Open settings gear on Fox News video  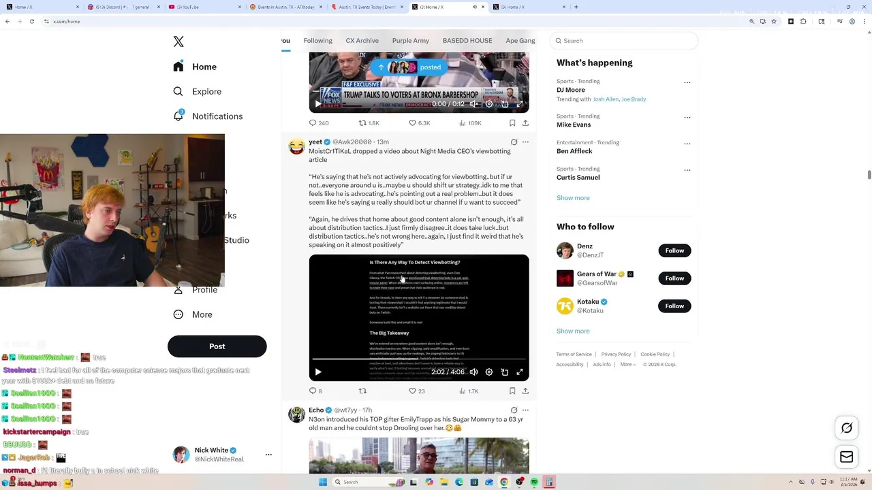488,104
